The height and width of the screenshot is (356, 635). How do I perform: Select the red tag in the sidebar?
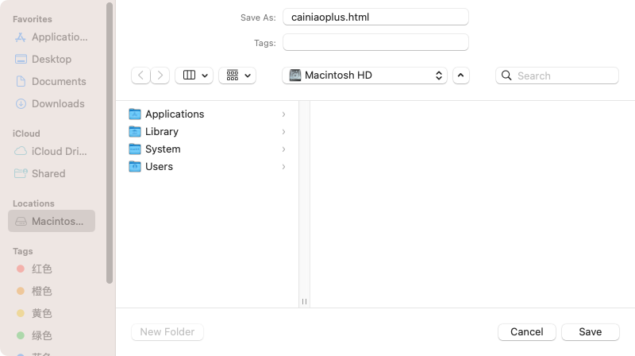(x=41, y=269)
